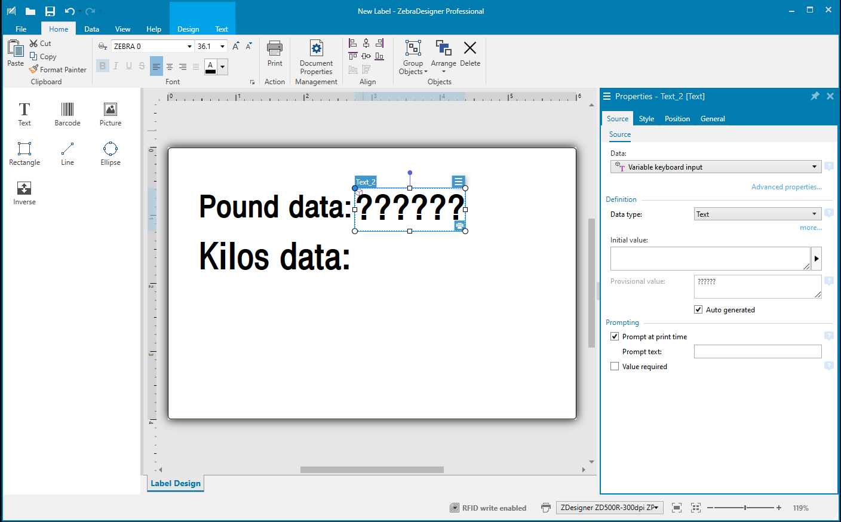Image resolution: width=841 pixels, height=522 pixels.
Task: Open the ZDesigner printer selection dropdown
Action: click(609, 508)
